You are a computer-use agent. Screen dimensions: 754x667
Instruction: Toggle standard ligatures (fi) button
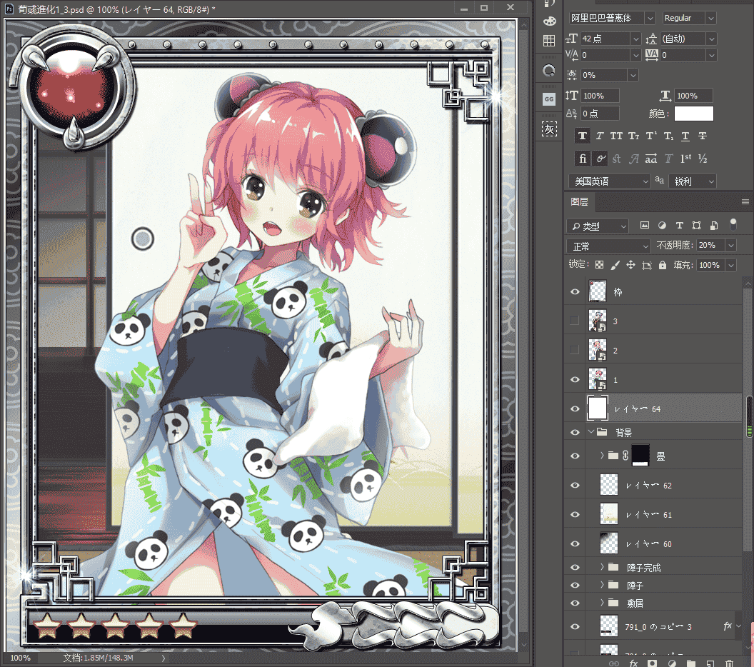pyautogui.click(x=583, y=159)
